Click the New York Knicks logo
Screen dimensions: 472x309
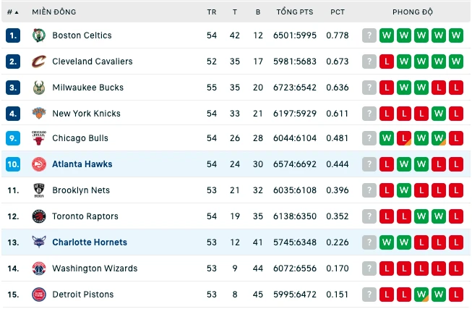(39, 114)
